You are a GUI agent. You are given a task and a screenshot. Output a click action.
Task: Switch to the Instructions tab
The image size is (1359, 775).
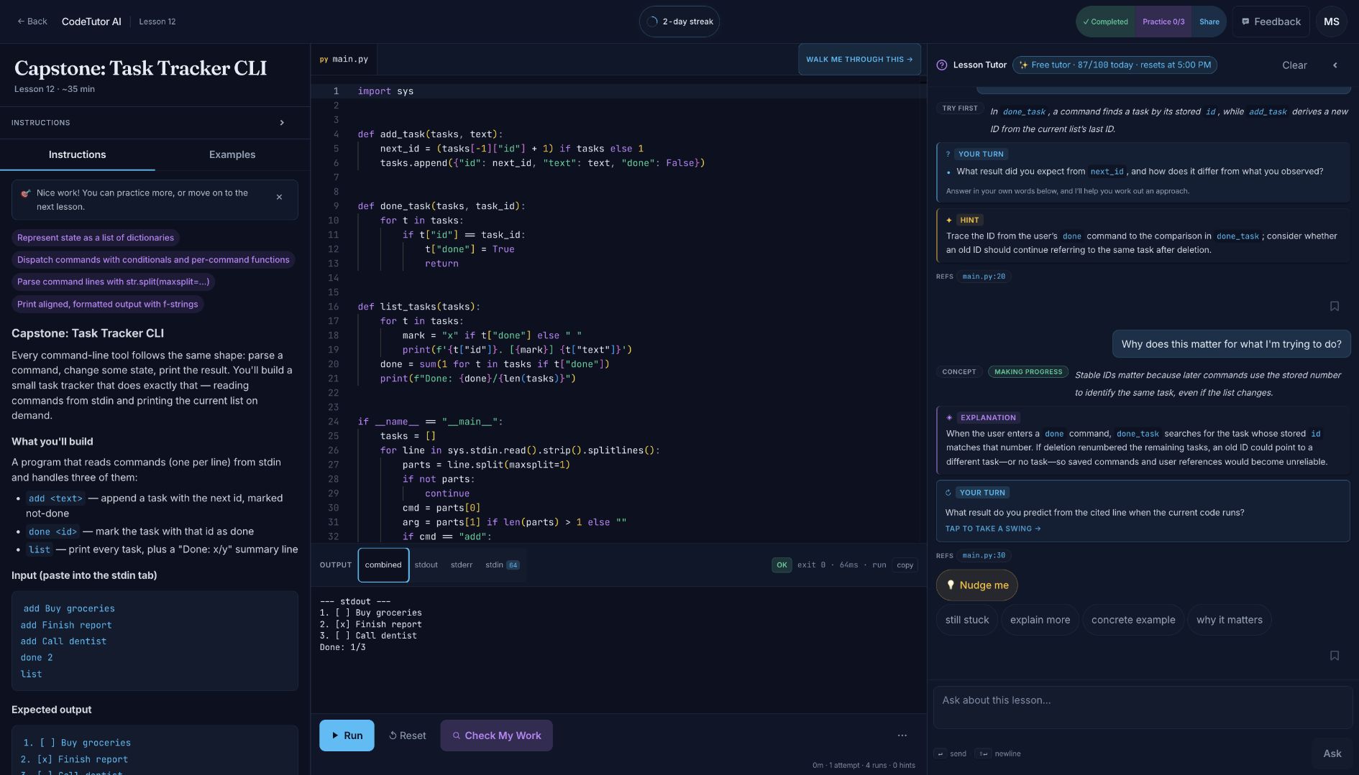[77, 154]
